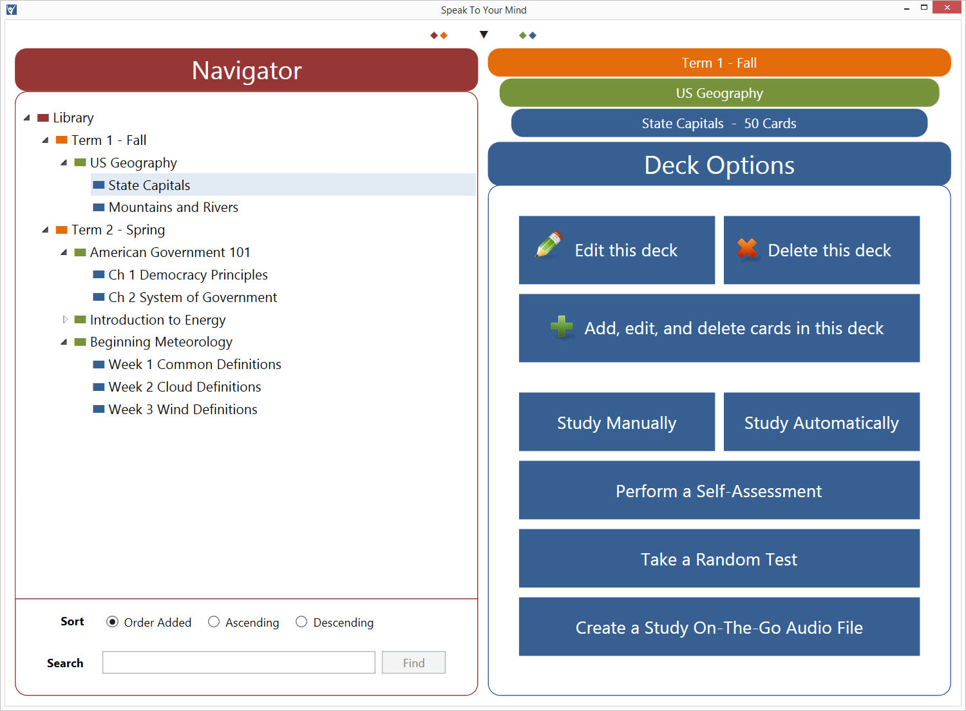Select the Ch 1 Democracy Principles deck
Viewport: 966px width, 711px height.
188,275
